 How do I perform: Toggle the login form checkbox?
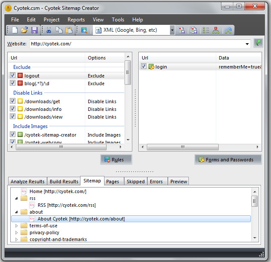click(x=143, y=66)
